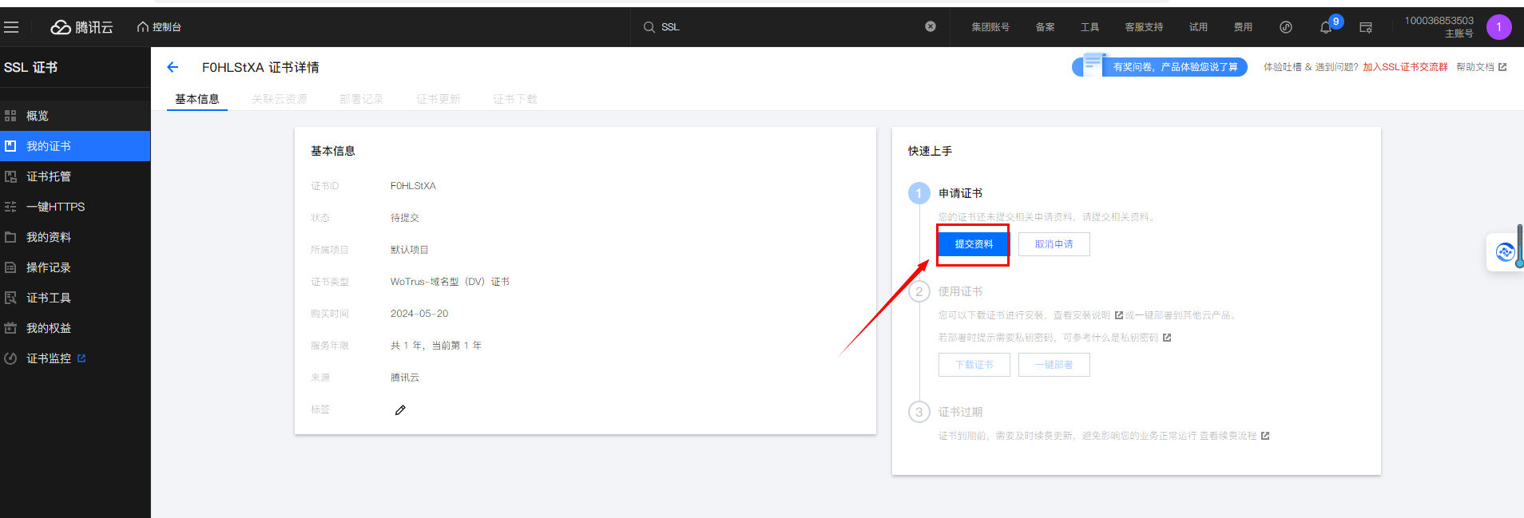
Task: Go back using the blue arrow
Action: (173, 68)
